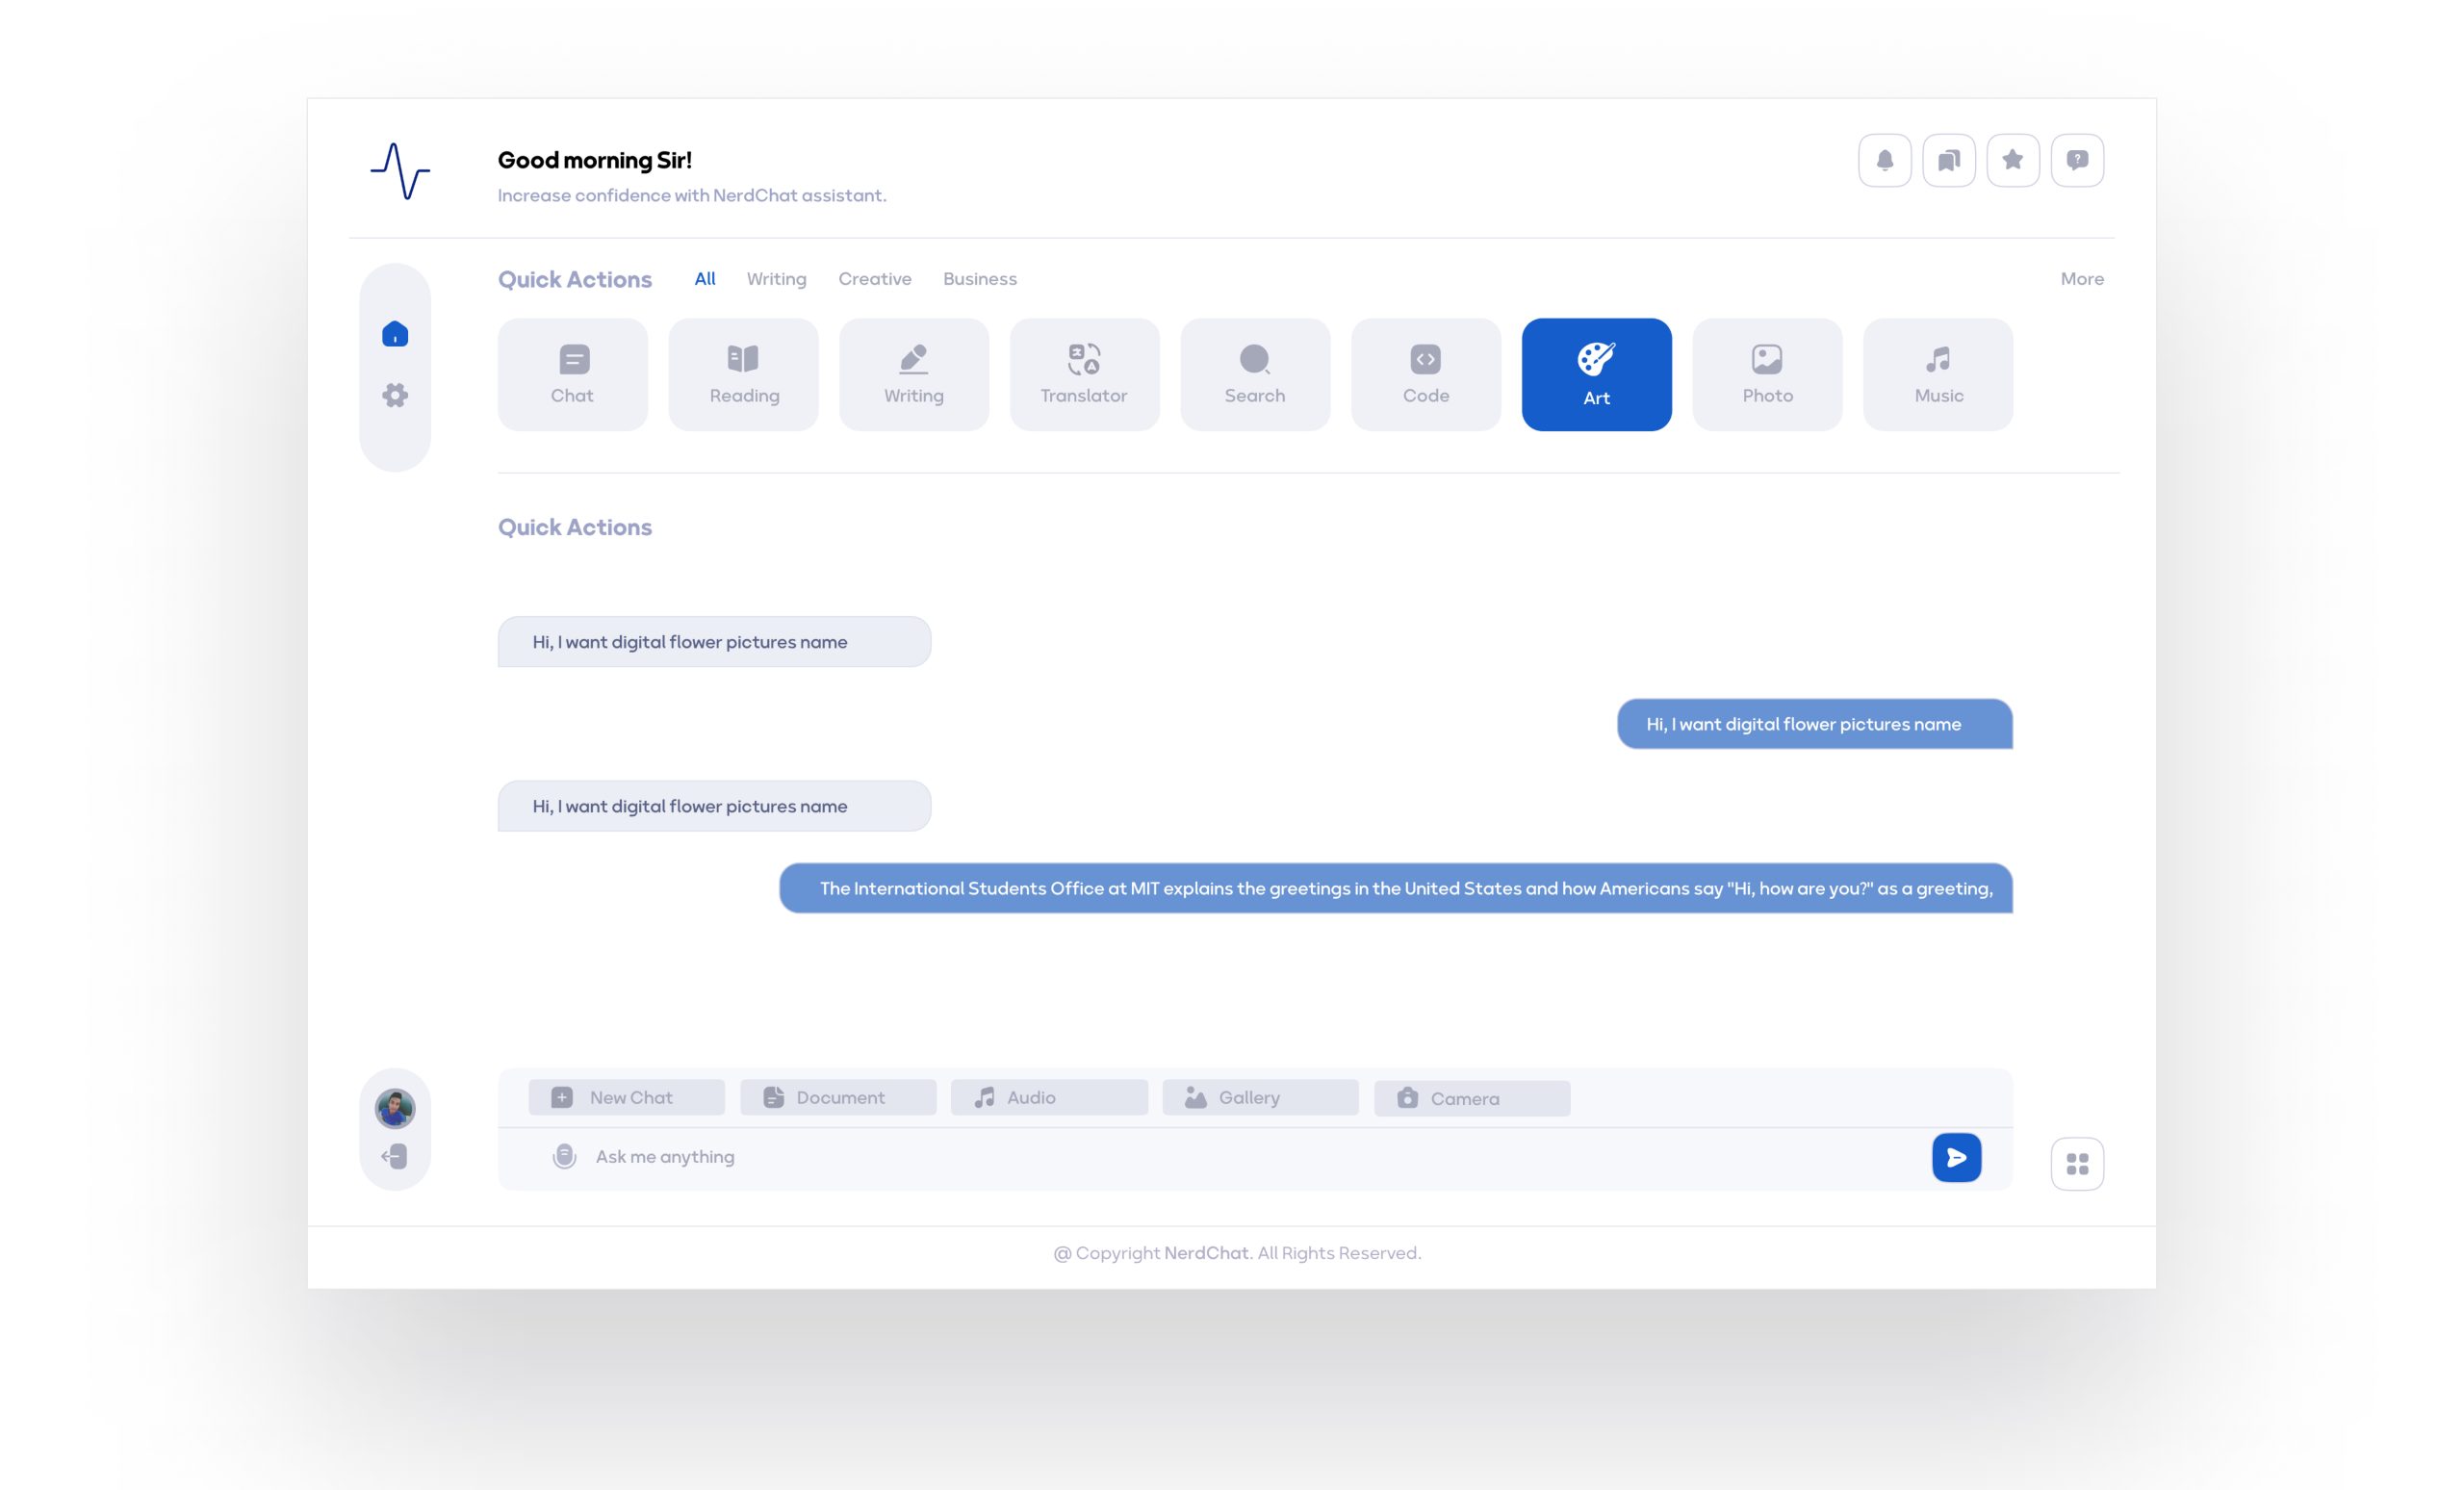Click the notification bell icon
The height and width of the screenshot is (1490, 2464).
pyautogui.click(x=1884, y=160)
